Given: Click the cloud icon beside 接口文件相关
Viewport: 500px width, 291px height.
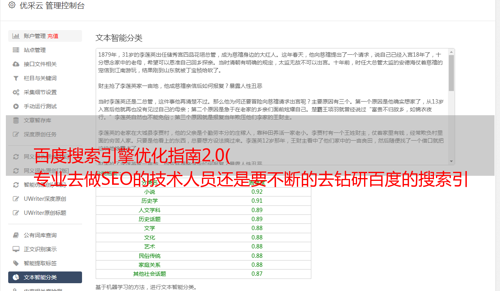Looking at the screenshot, I should point(16,64).
